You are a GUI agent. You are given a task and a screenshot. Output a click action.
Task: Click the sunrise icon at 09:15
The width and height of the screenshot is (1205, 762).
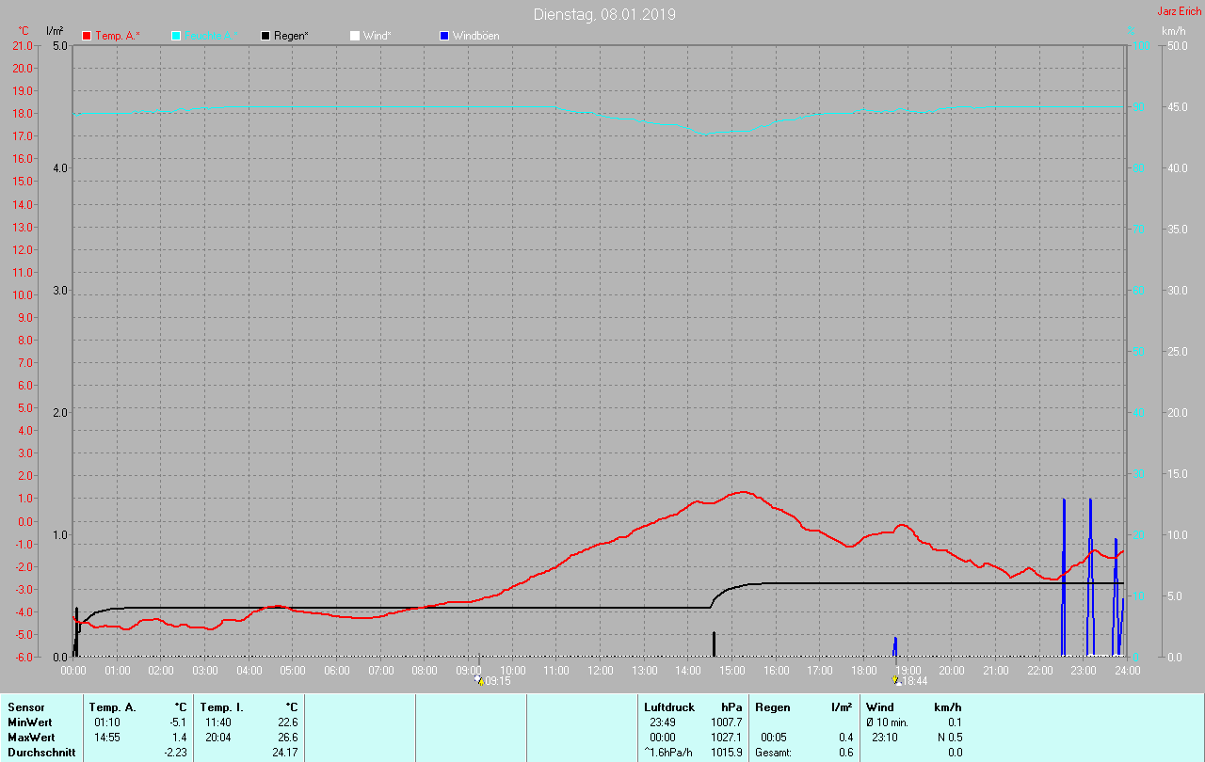click(x=479, y=680)
